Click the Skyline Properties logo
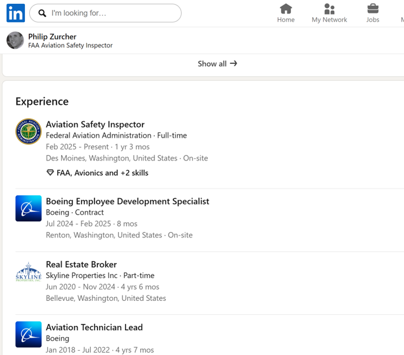The width and height of the screenshot is (404, 355). pos(28,272)
